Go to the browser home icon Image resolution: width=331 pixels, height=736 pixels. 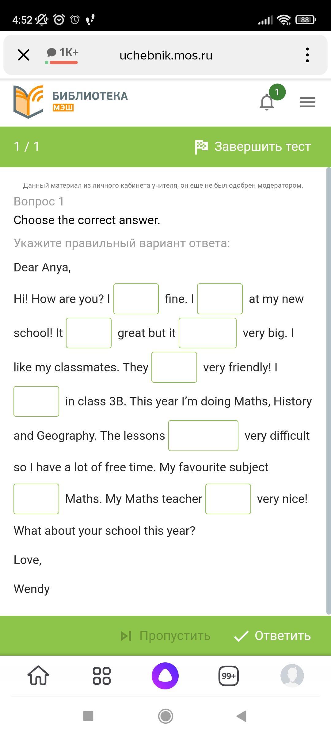38,676
